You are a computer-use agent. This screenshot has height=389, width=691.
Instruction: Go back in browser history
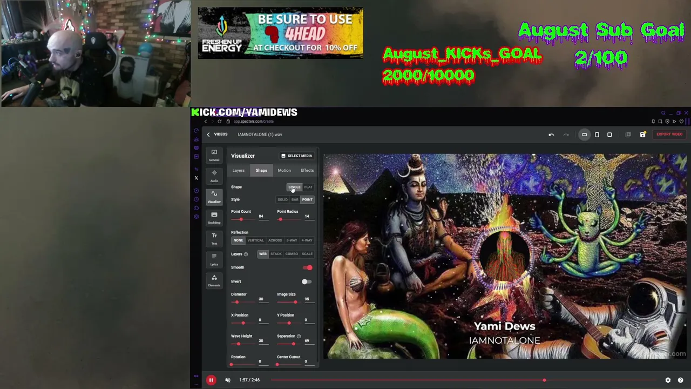[205, 121]
